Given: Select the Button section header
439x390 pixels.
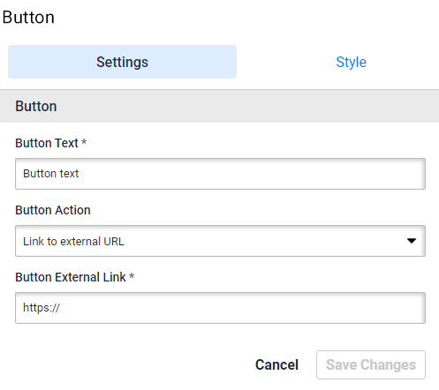Looking at the screenshot, I should tap(219, 106).
